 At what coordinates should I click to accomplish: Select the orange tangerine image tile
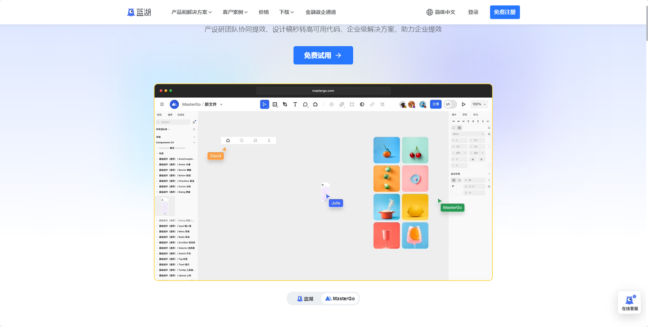pos(387,150)
